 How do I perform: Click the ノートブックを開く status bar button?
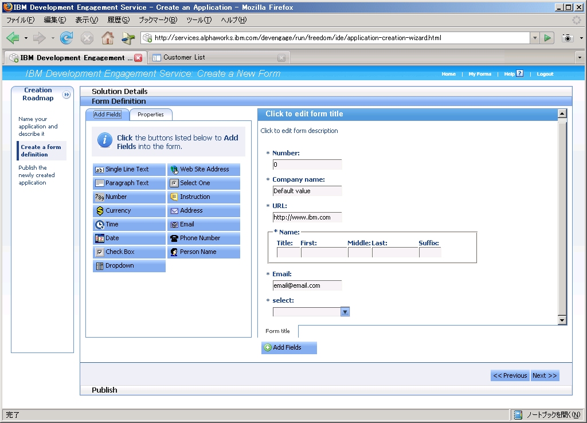point(547,415)
